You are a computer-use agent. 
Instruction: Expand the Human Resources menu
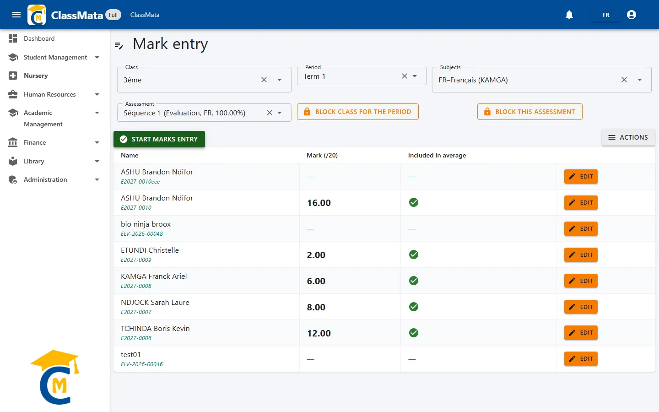coord(97,94)
